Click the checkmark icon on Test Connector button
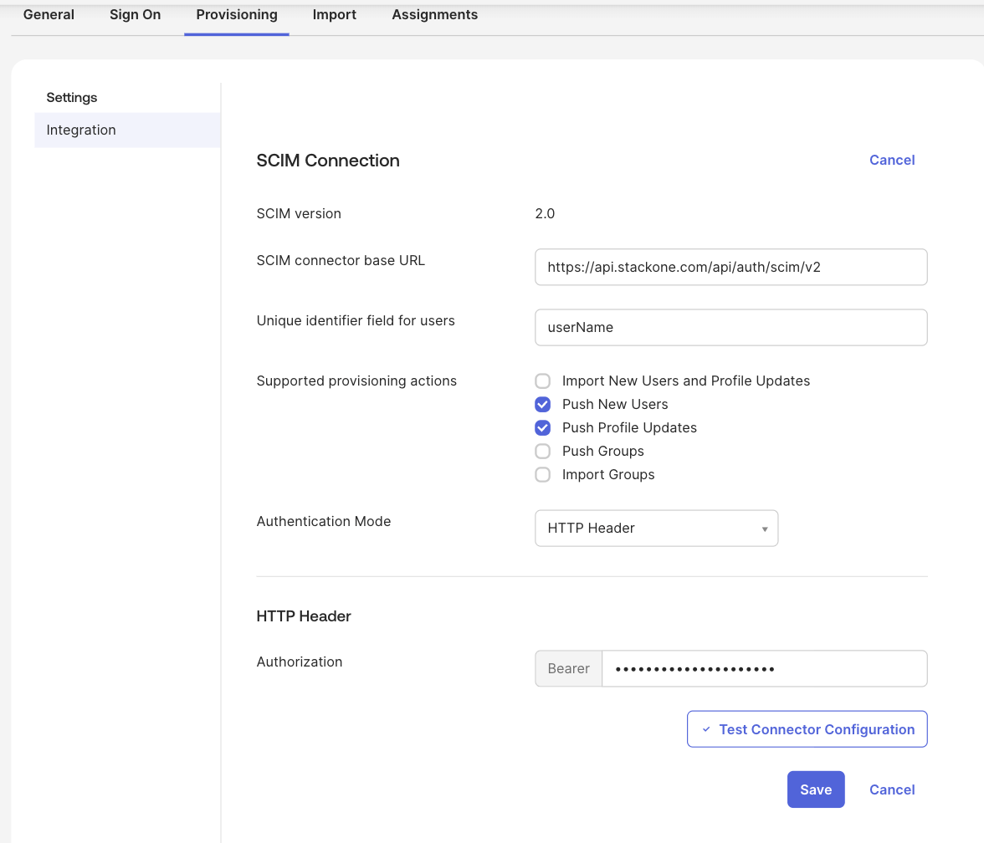The image size is (984, 843). 706,729
